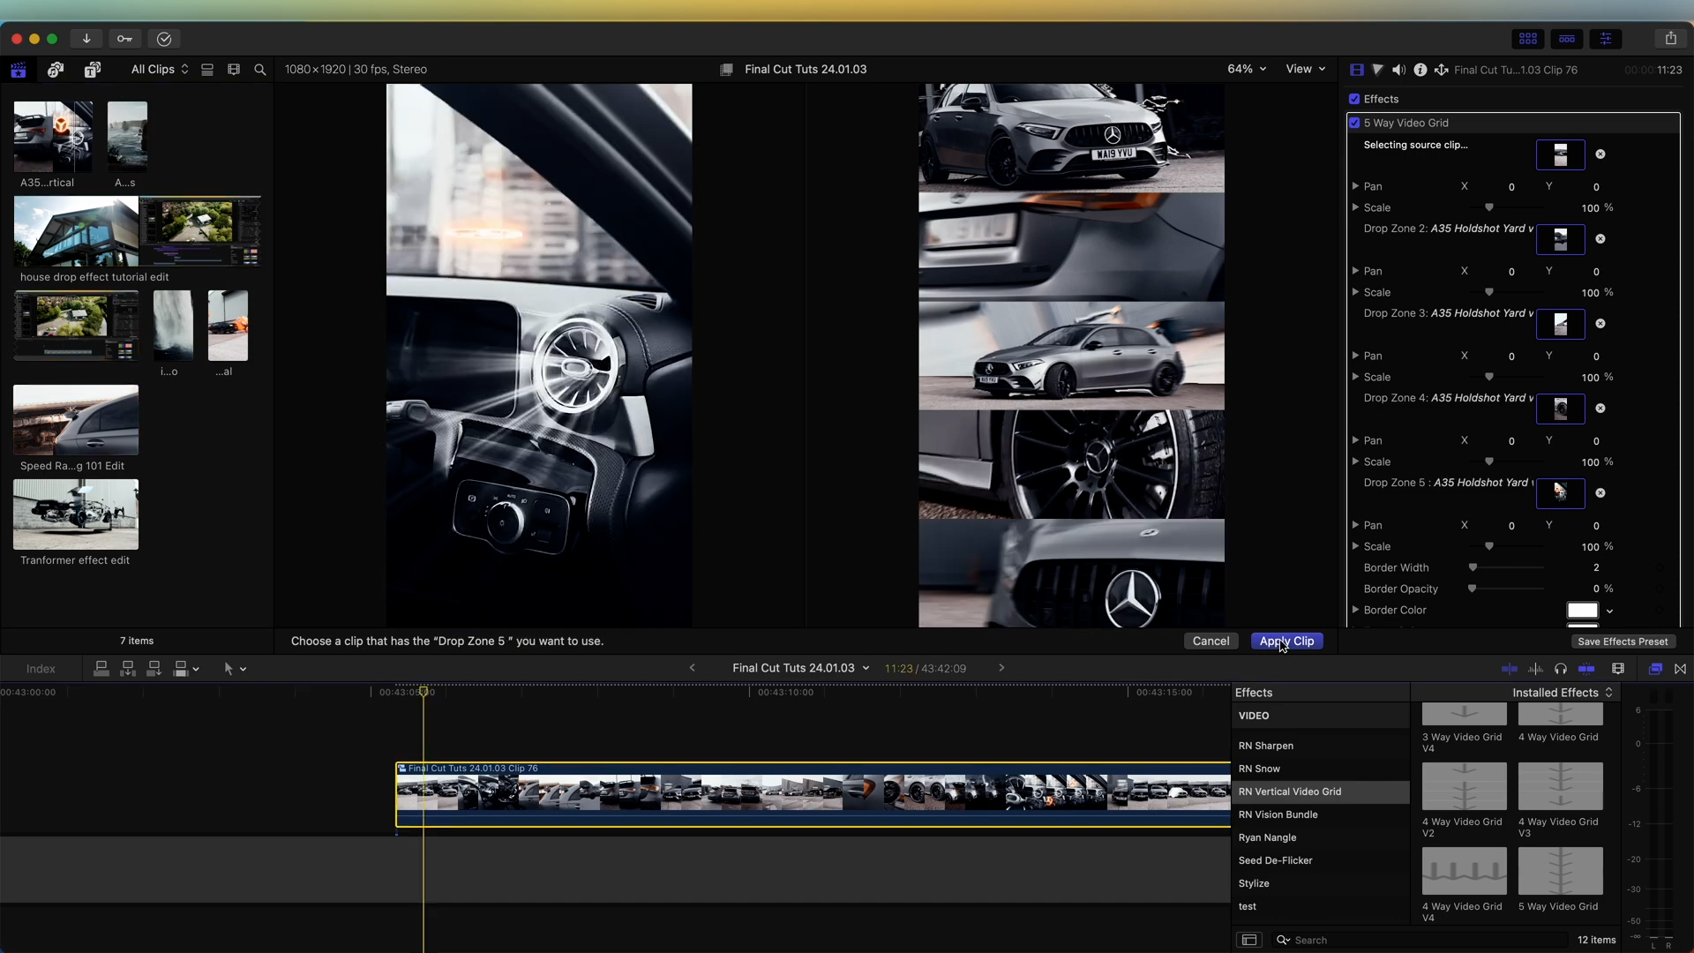Open the 64% zoom level dropdown
The image size is (1694, 953).
[1247, 69]
